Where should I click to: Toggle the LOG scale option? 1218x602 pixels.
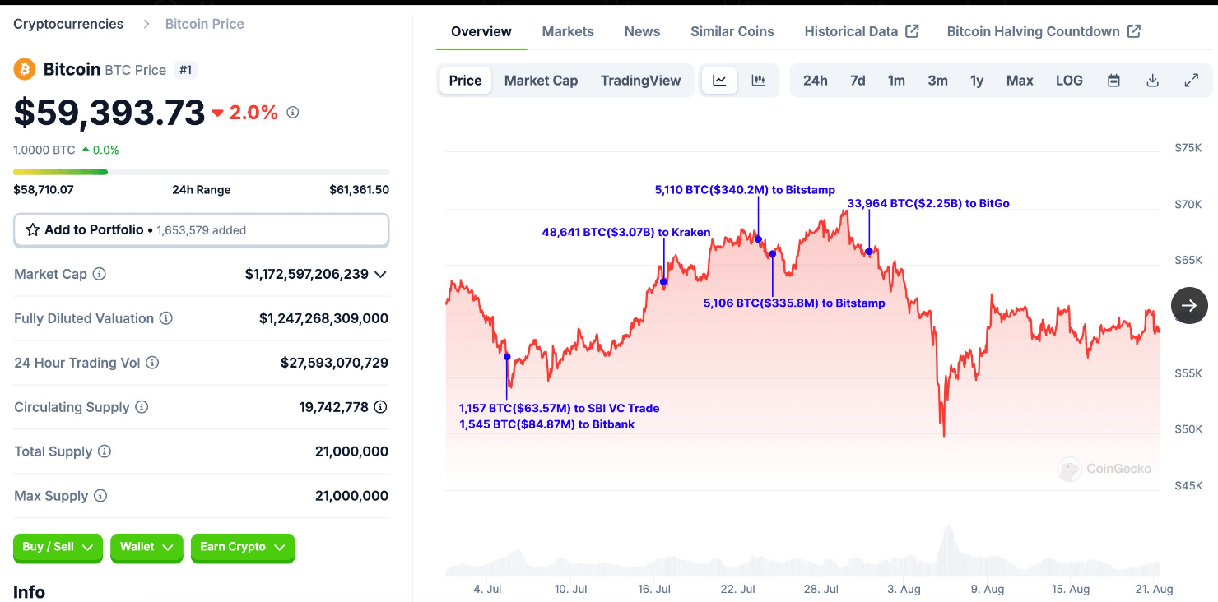click(x=1069, y=81)
